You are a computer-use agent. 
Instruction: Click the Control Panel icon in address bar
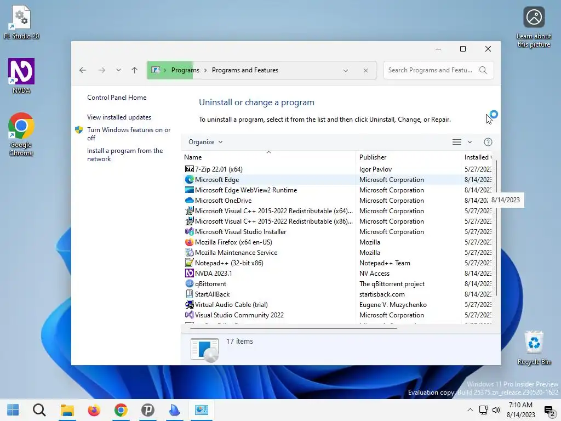pyautogui.click(x=155, y=70)
